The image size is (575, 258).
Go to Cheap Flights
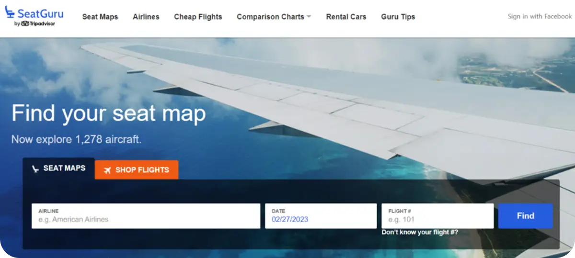[198, 17]
